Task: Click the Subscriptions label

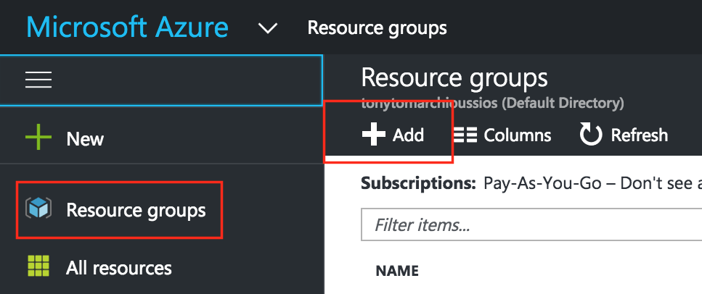Action: (418, 183)
